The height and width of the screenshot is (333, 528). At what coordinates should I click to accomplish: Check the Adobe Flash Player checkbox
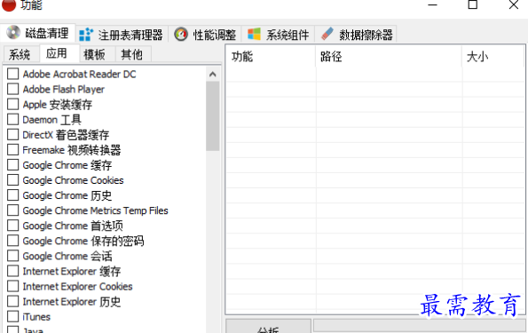click(x=12, y=89)
